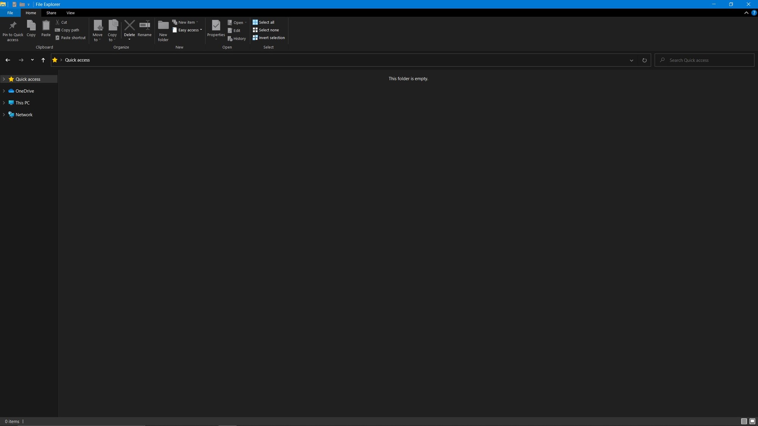Click the refresh icon beside address bar

(644, 60)
